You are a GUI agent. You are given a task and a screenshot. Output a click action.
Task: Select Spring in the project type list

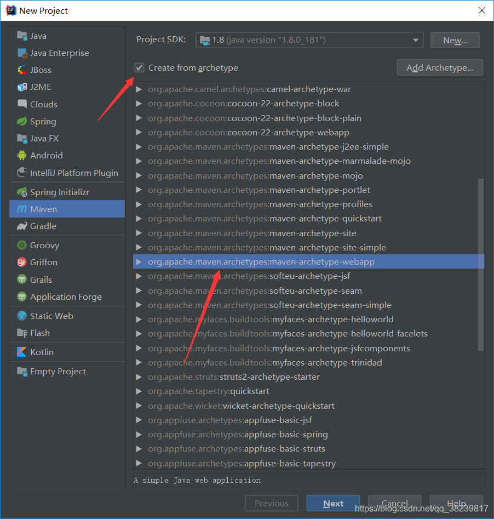(x=67, y=121)
